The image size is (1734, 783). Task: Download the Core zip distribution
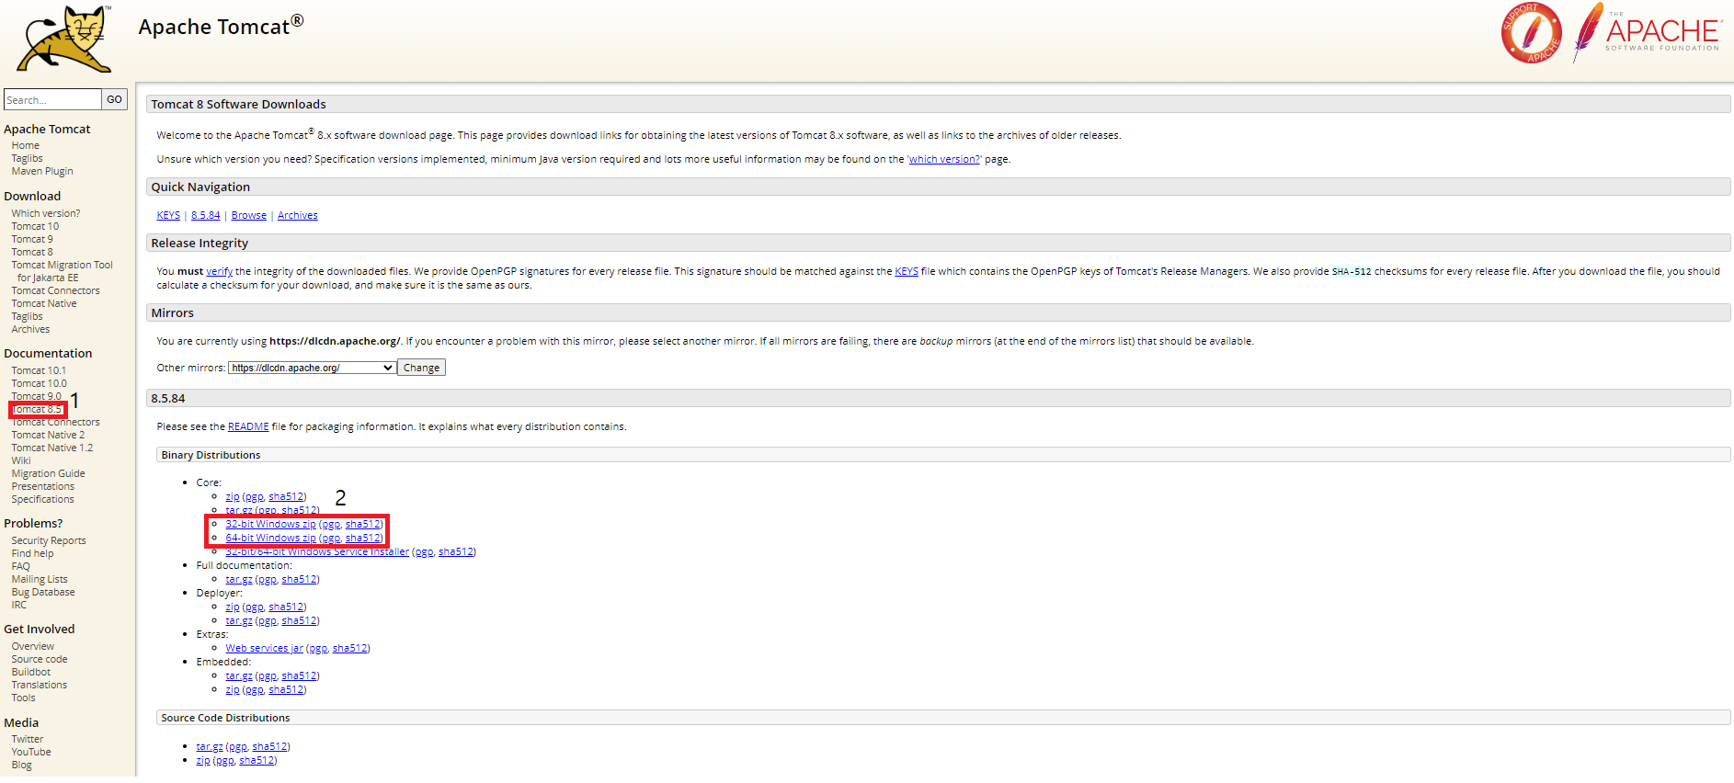coord(233,496)
